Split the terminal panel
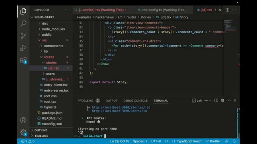The width and height of the screenshot is (257, 144). (x=216, y=100)
